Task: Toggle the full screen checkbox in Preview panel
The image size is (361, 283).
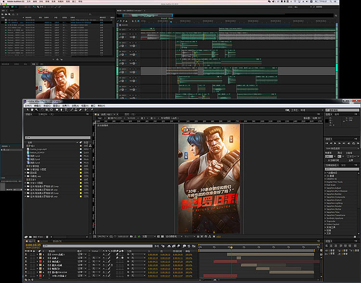Action: coord(347,160)
